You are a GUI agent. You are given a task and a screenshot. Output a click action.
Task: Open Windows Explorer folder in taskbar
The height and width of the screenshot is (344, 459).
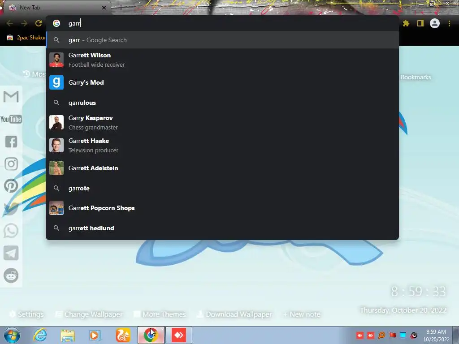(x=68, y=335)
